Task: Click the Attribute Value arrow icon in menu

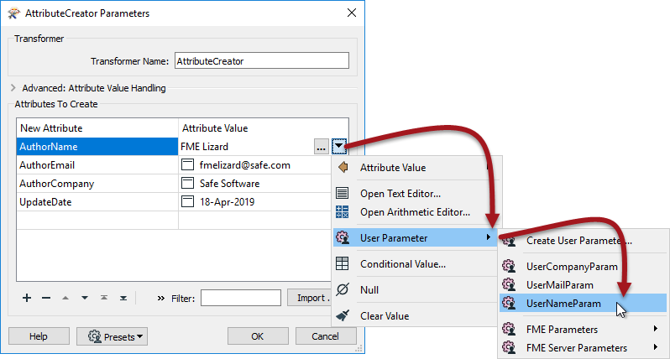Action: click(x=343, y=167)
